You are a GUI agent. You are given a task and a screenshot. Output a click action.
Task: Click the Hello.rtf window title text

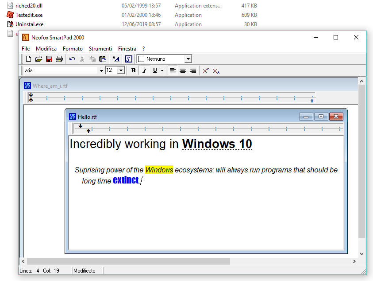pyautogui.click(x=87, y=117)
